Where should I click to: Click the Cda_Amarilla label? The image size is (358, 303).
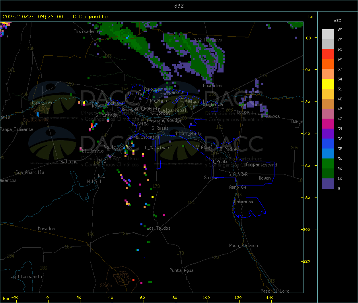click(30, 172)
